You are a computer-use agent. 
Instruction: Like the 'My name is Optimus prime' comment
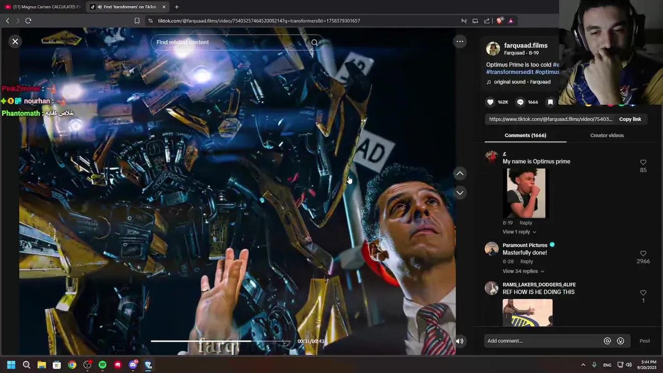[x=643, y=162]
